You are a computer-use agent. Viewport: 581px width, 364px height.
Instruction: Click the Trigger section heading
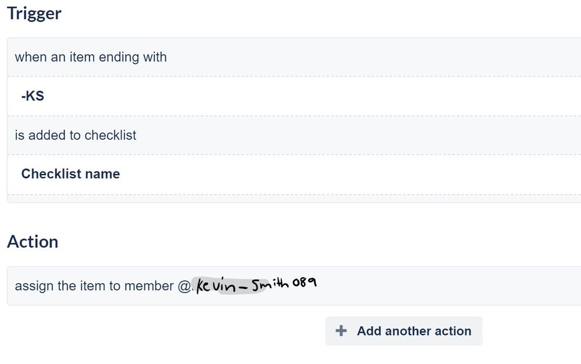click(34, 14)
